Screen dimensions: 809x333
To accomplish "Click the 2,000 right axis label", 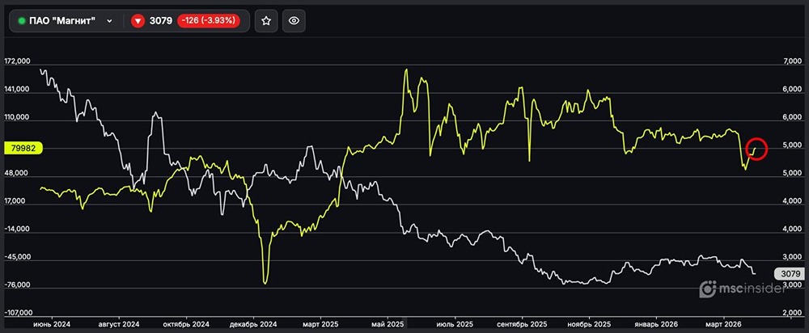I will (x=790, y=313).
